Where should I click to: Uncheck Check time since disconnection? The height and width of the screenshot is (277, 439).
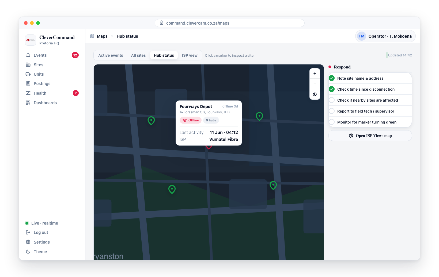pos(332,89)
